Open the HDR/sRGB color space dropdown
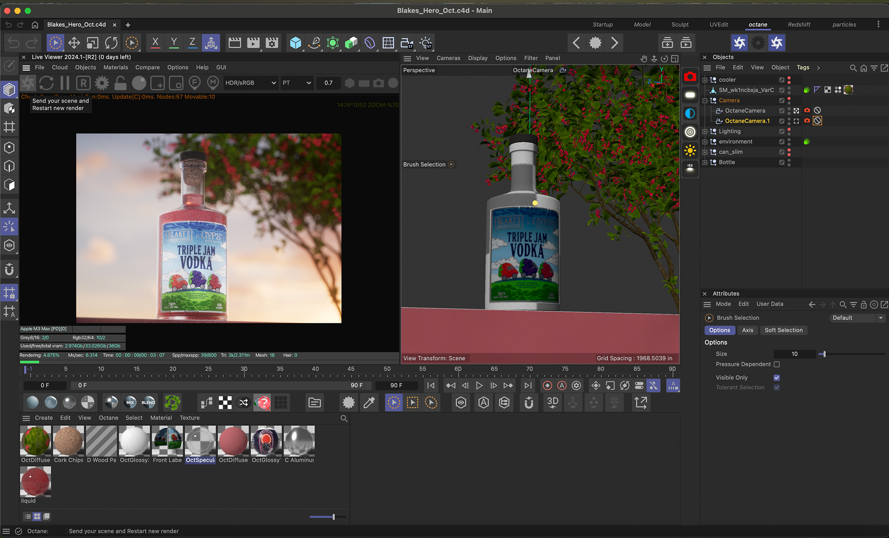889x538 pixels. coord(250,83)
